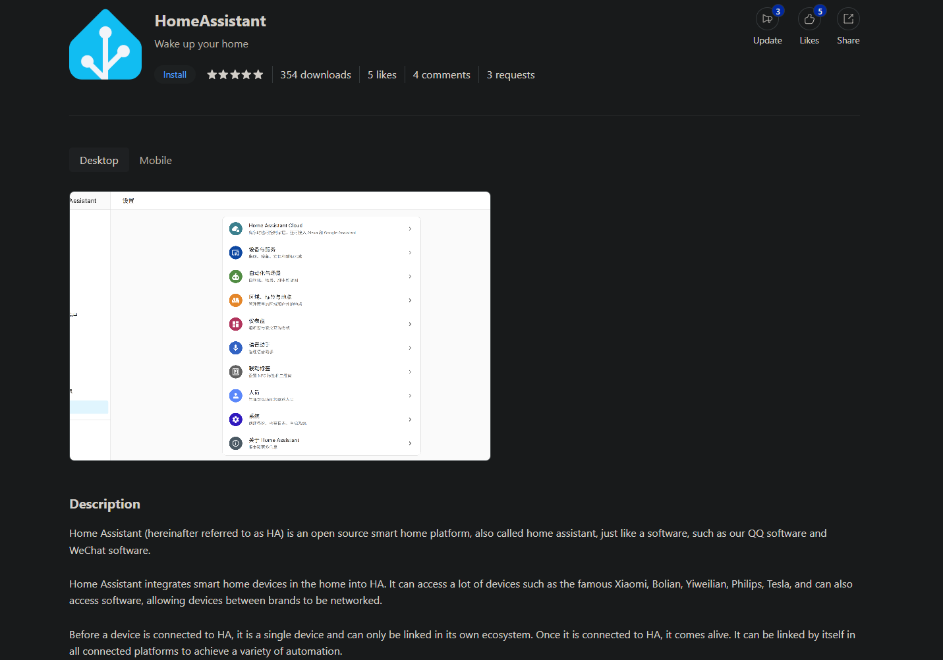The image size is (943, 660).
Task: Click the chevron in the blue microphone row
Action: 410,348
